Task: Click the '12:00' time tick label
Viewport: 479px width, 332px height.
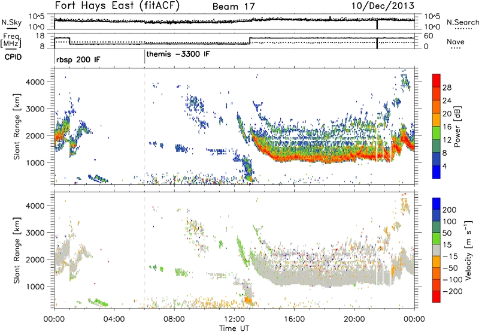Action: (234, 319)
